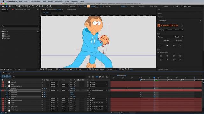
Task: Select the Rotation tool
Action: [x=17, y=6]
